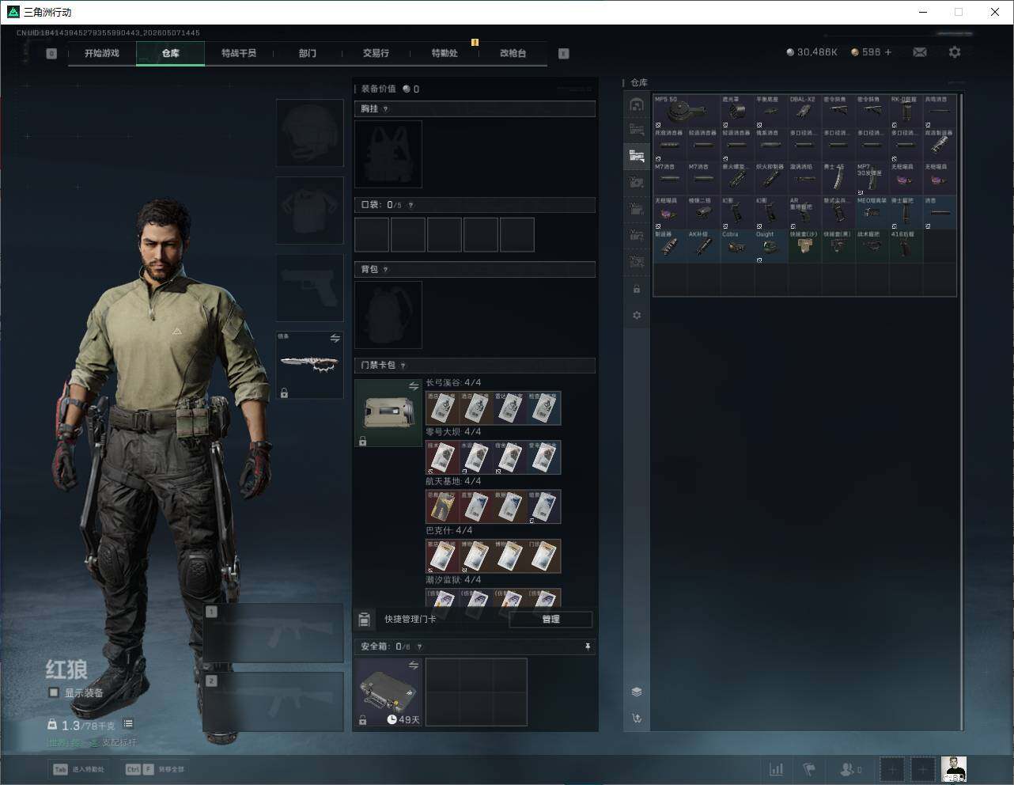This screenshot has height=785, width=1014.
Task: Pick the Cobra sight item
Action: (737, 246)
